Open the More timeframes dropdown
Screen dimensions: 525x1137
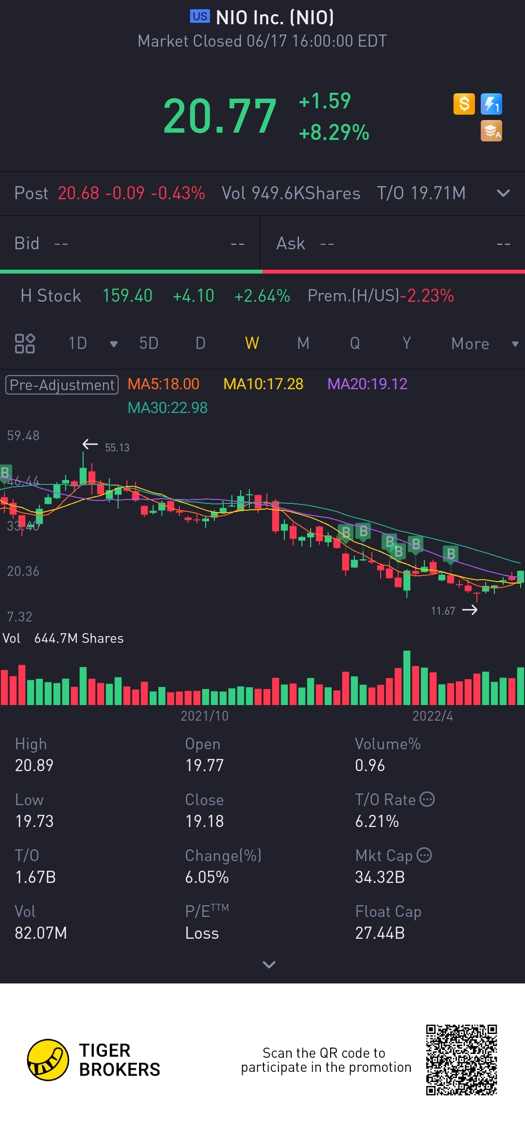485,344
